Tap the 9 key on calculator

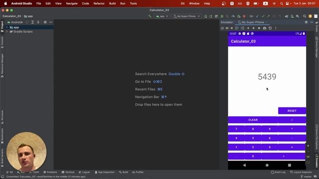tap(270, 129)
